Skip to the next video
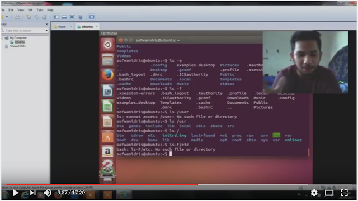358x201 pixels. pos(33,193)
